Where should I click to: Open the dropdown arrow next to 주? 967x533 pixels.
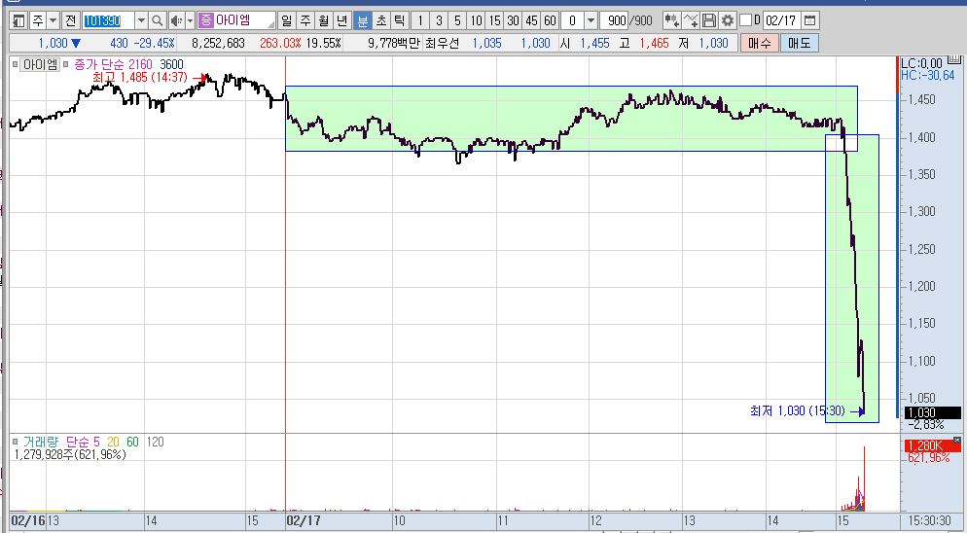pos(53,20)
